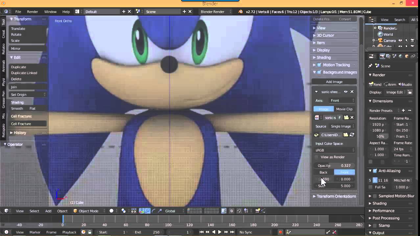This screenshot has width=420, height=236.
Task: Play the animation forward
Action: click(x=220, y=232)
